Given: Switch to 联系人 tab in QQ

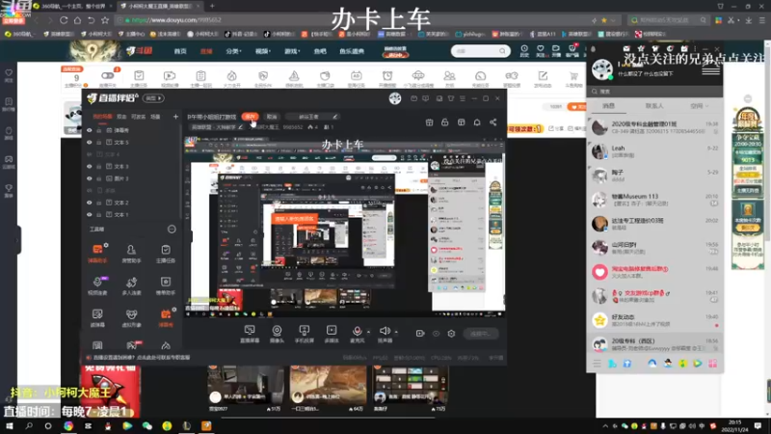Looking at the screenshot, I should [x=654, y=106].
